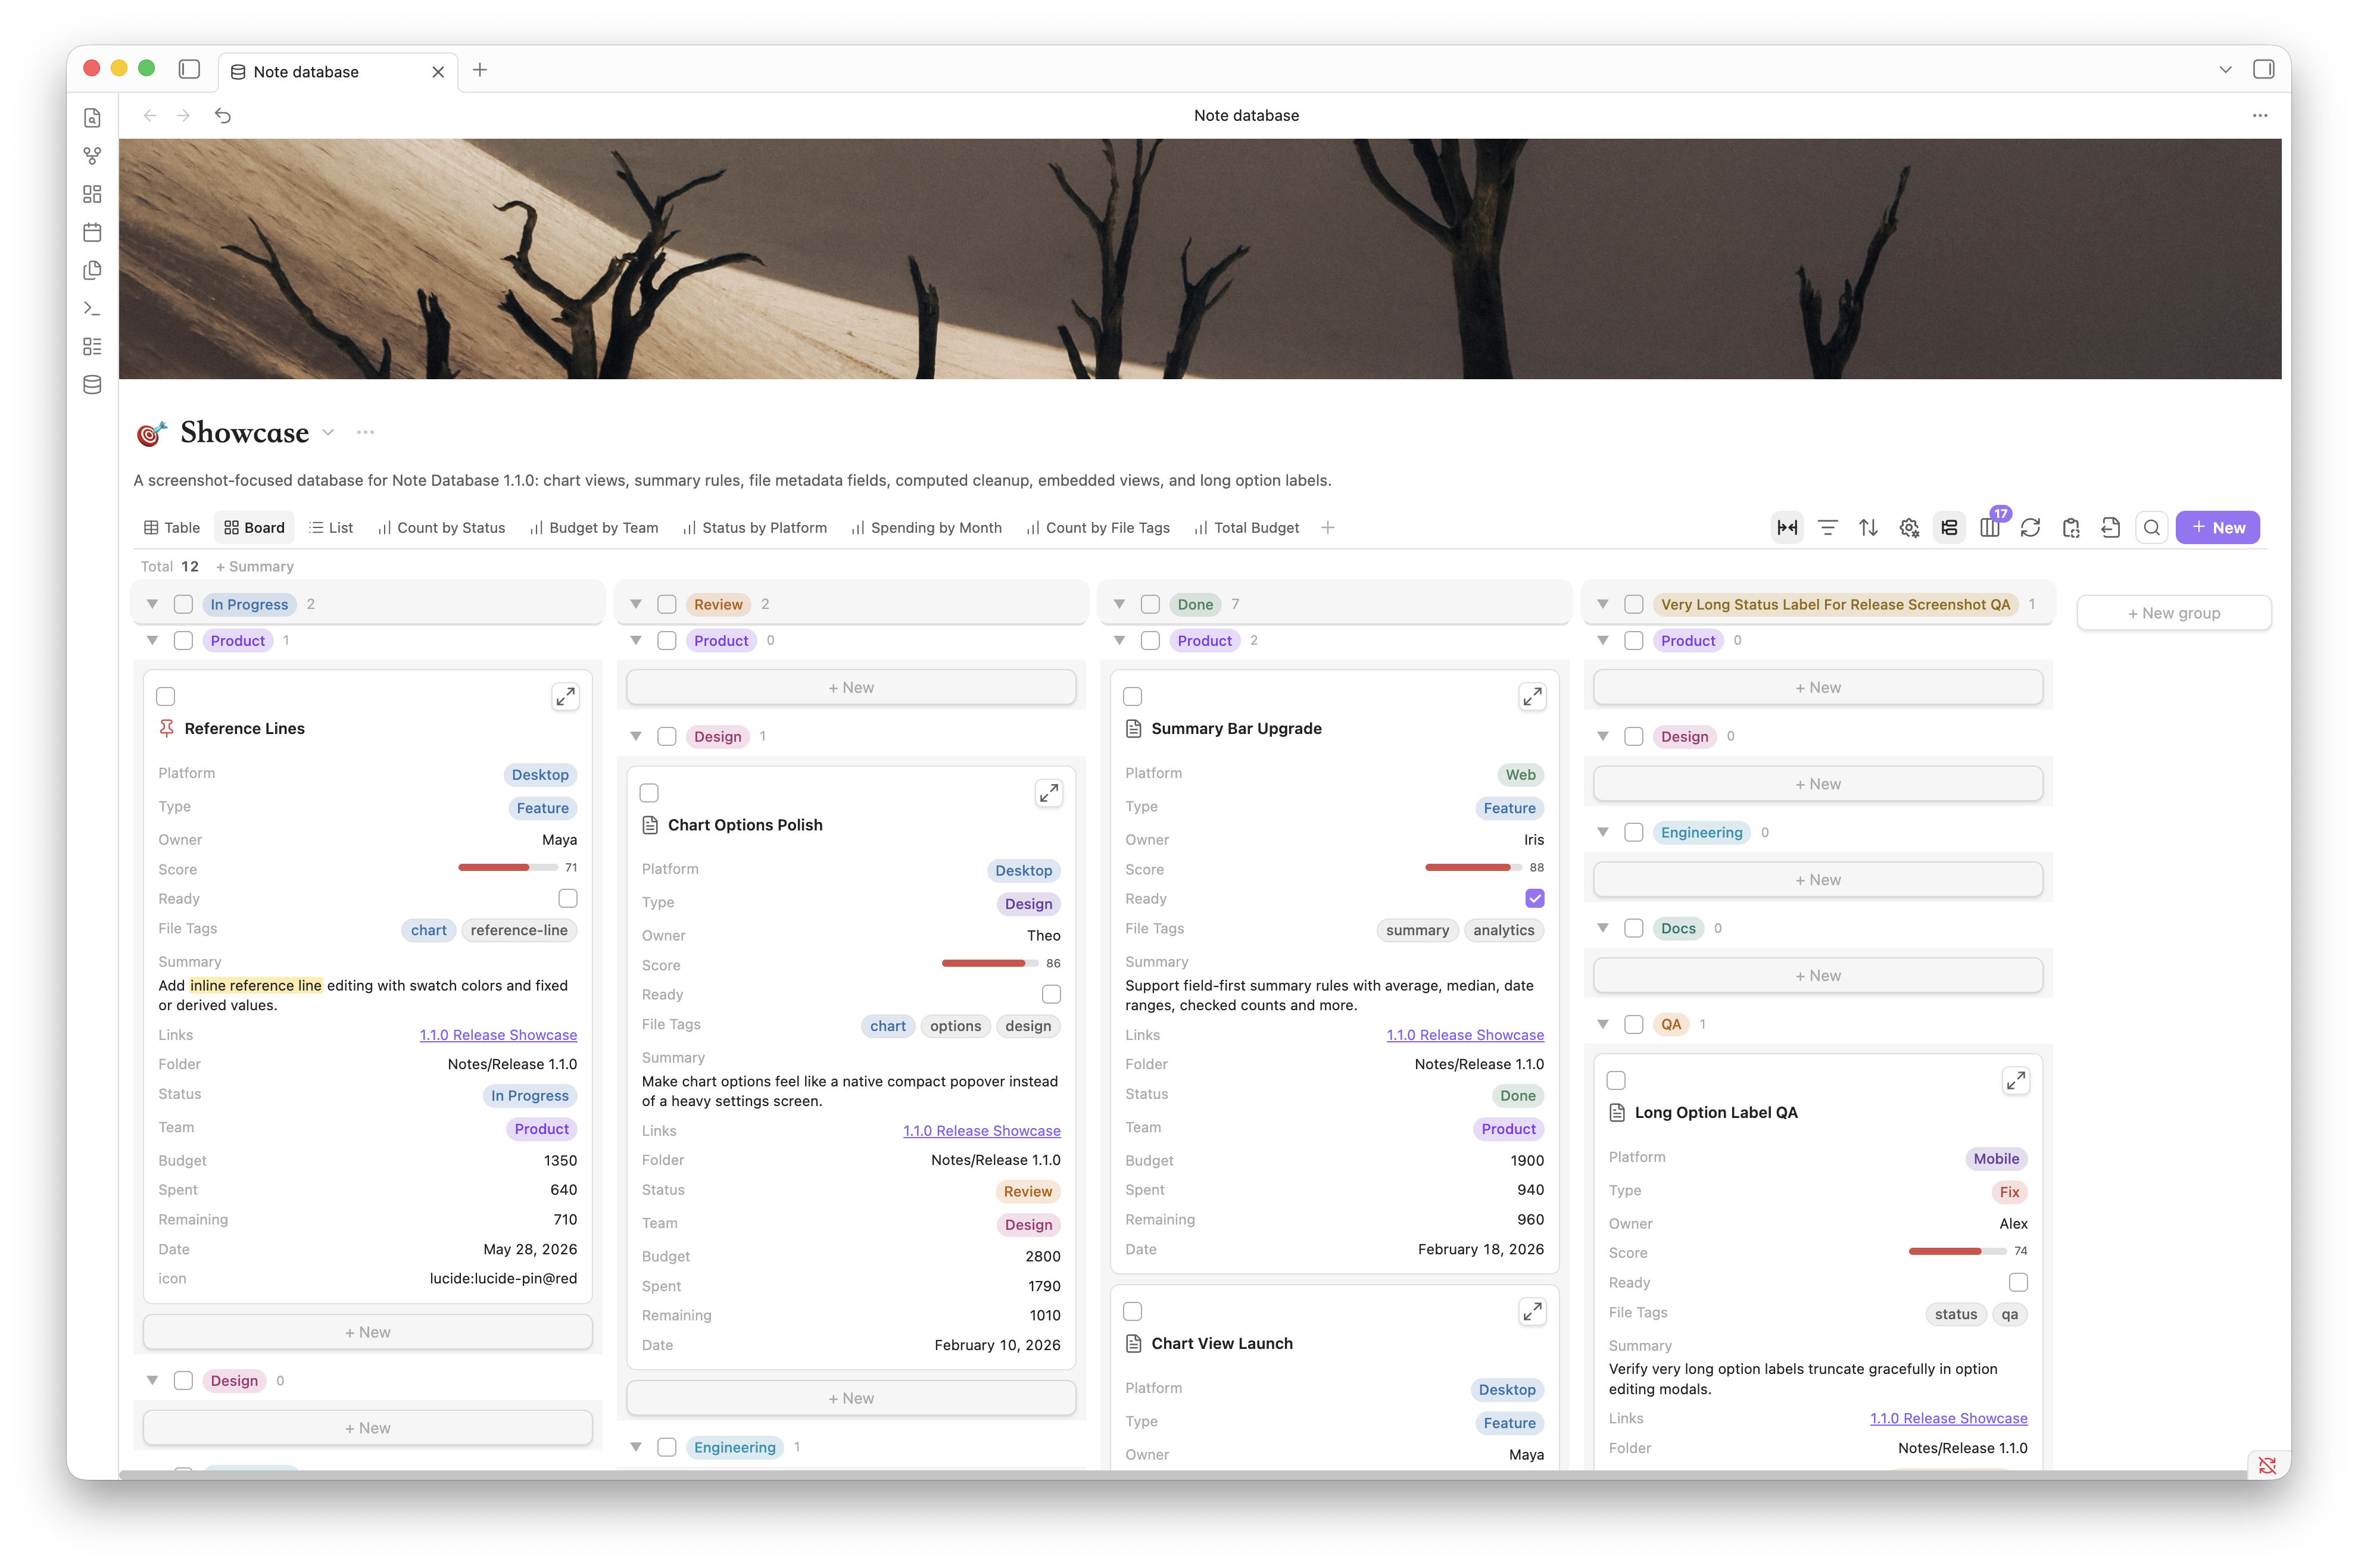2358x1568 pixels.
Task: Click the undo arrow in navigation bar
Action: tap(223, 116)
